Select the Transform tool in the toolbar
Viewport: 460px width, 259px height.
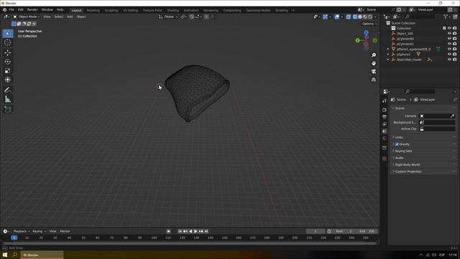click(8, 80)
